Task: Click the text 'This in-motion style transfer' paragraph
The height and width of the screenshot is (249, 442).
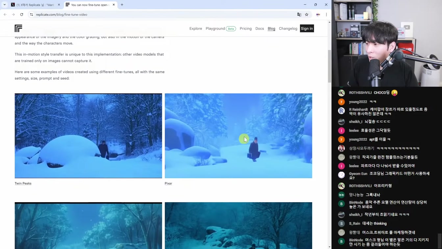Action: [89, 57]
